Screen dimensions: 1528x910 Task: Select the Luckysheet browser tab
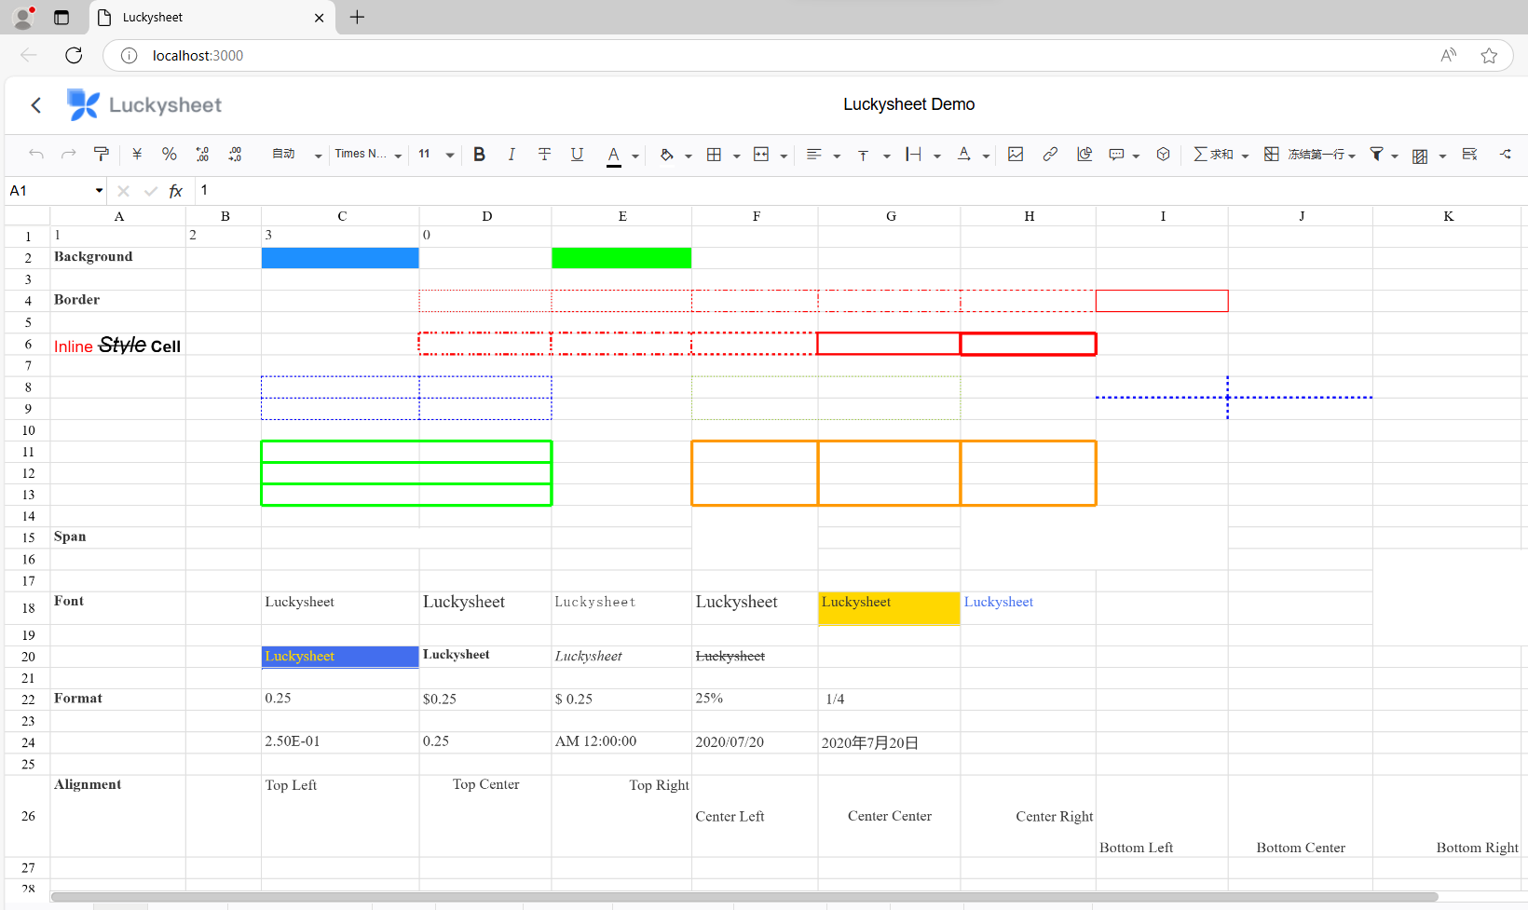coord(212,18)
